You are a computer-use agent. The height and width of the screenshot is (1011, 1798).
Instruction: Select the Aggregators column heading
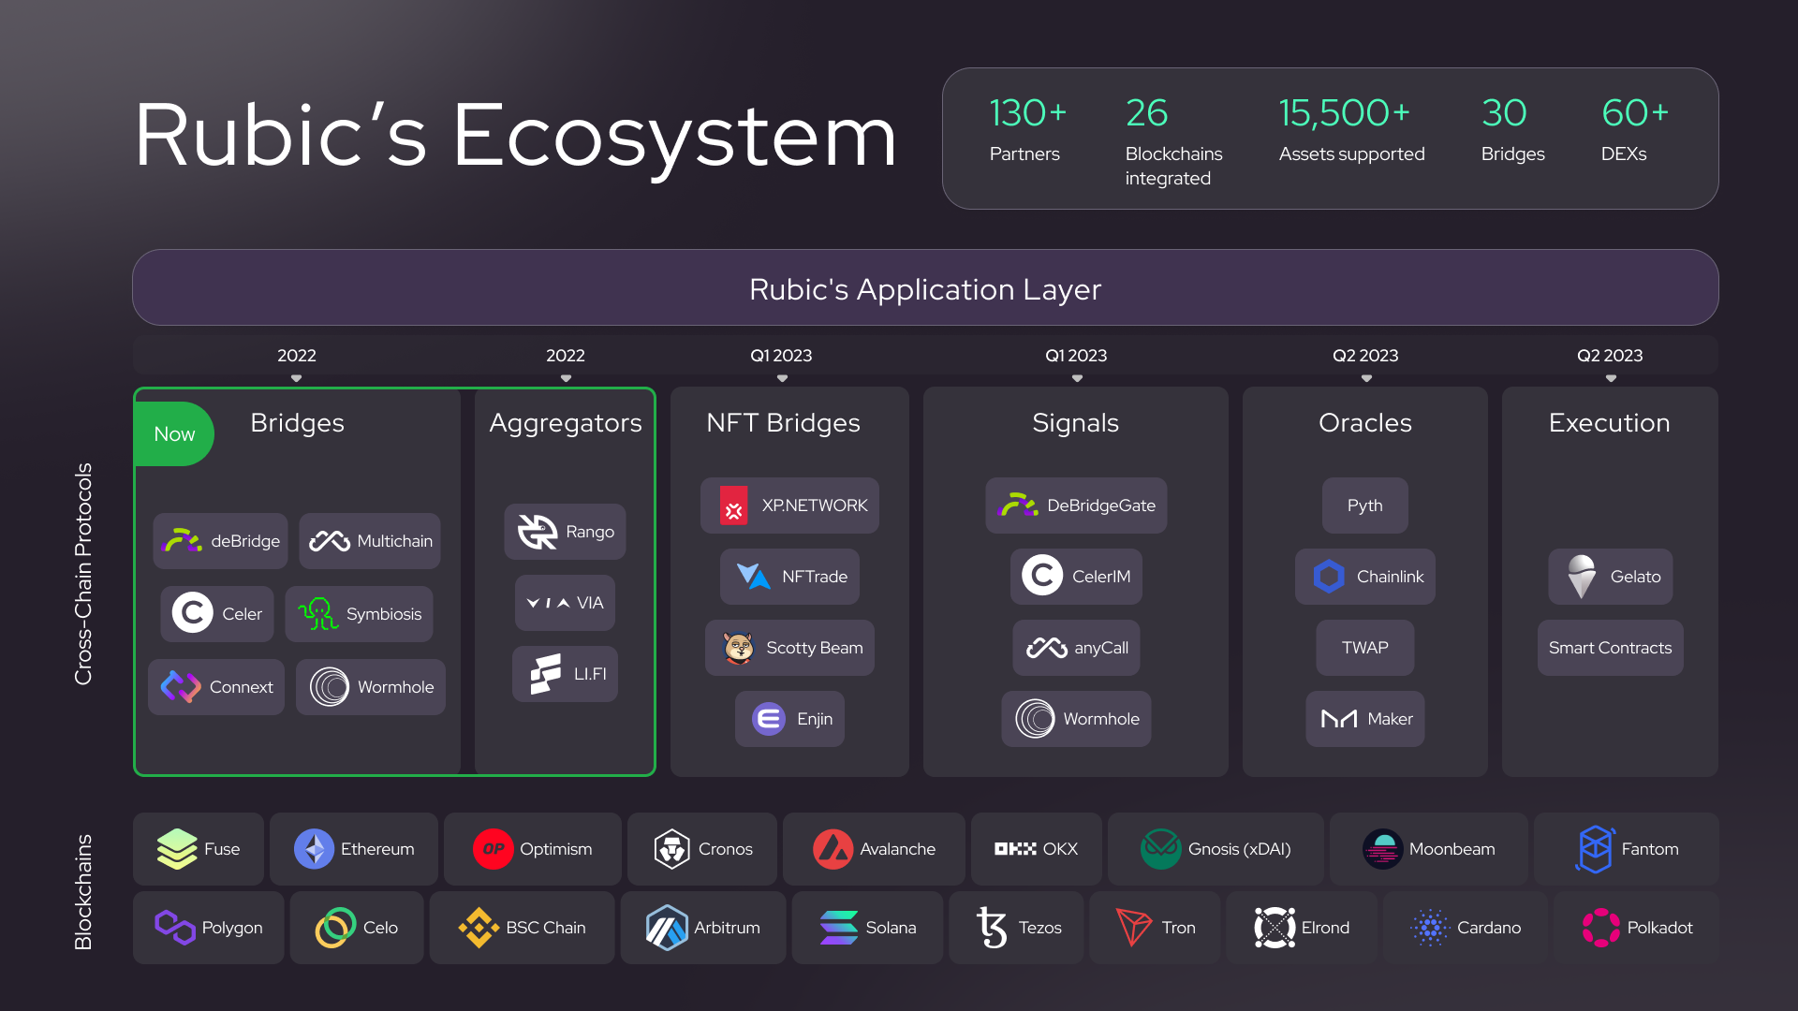tap(566, 423)
